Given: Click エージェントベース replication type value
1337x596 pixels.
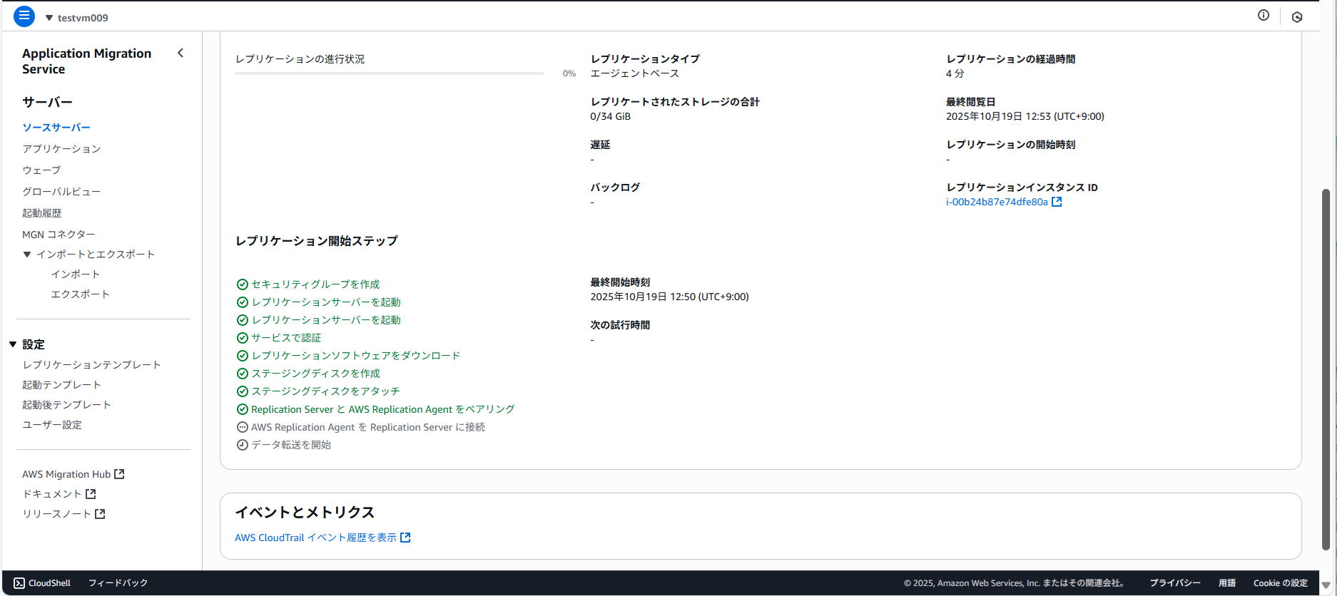Looking at the screenshot, I should pyautogui.click(x=635, y=73).
